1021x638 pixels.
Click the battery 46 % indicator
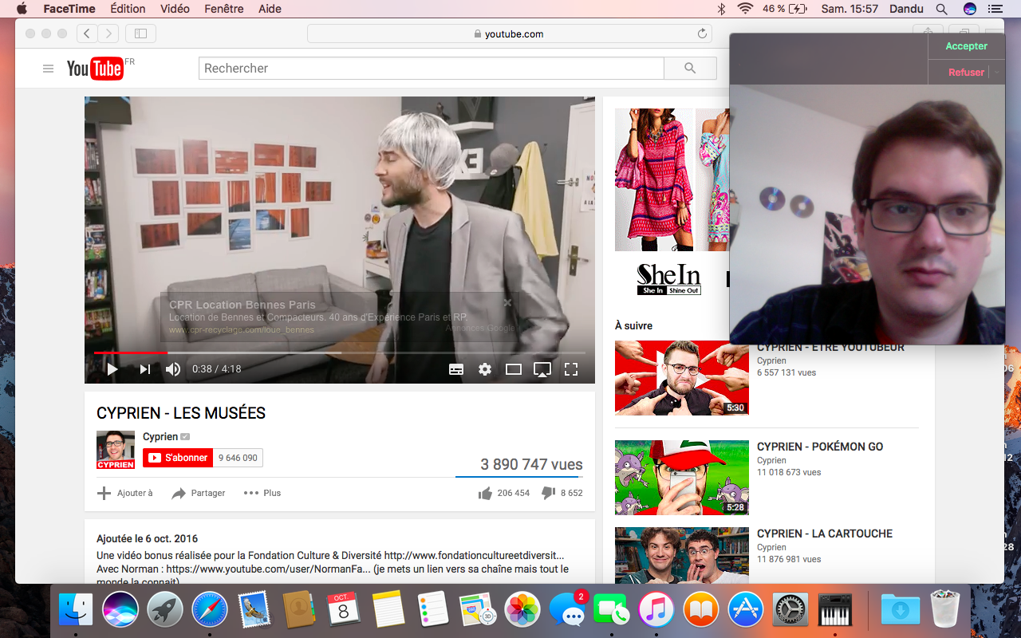[785, 9]
